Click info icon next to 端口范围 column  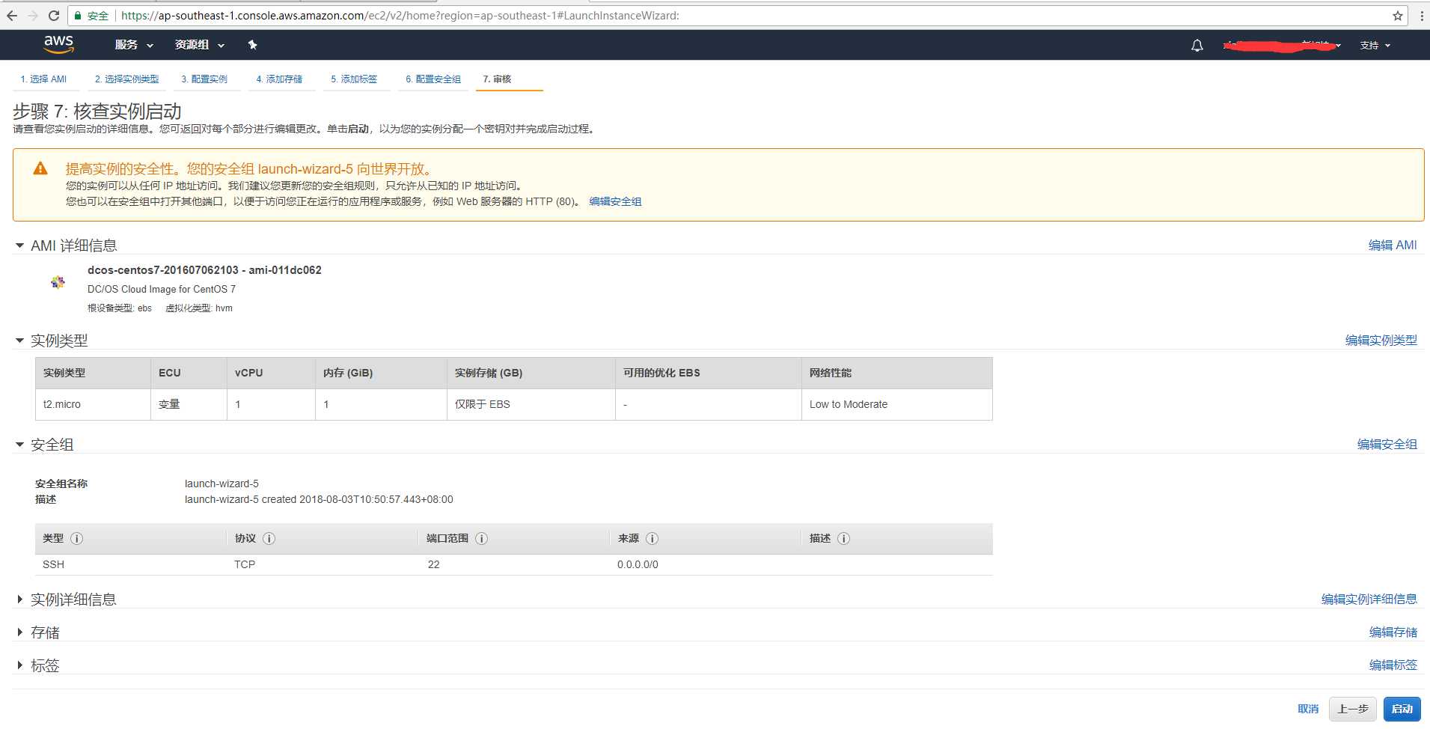click(482, 538)
